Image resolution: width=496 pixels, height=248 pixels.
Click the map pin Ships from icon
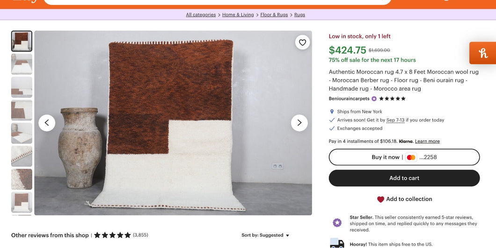332,112
